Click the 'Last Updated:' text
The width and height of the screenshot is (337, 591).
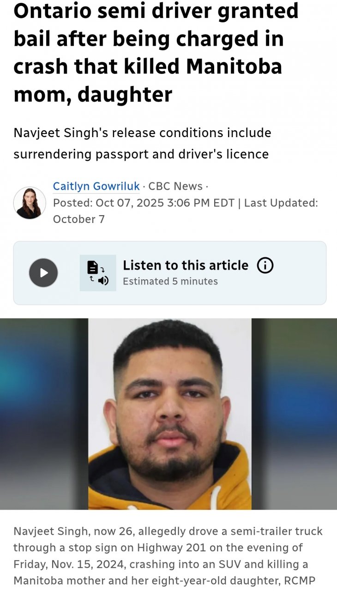click(x=281, y=203)
